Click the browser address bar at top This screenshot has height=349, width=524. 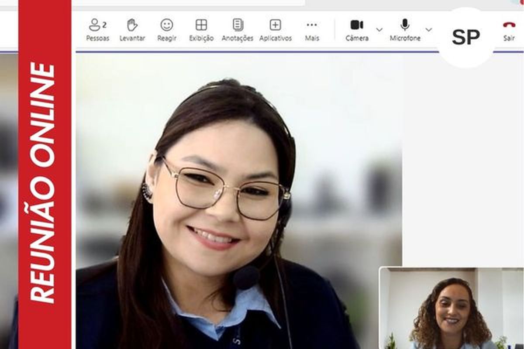[x=188, y=3]
